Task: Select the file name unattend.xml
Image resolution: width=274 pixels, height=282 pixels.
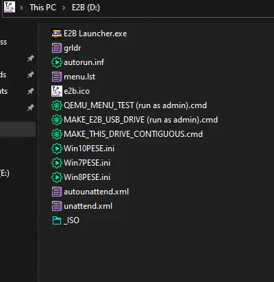Action: click(88, 206)
